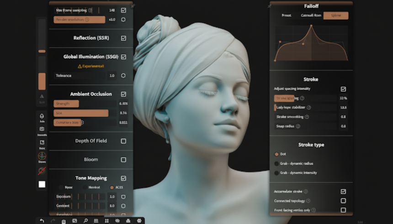Screen dimensions: 393x224
Task: Click the help icon beside Curvature bias
Action: point(82,122)
